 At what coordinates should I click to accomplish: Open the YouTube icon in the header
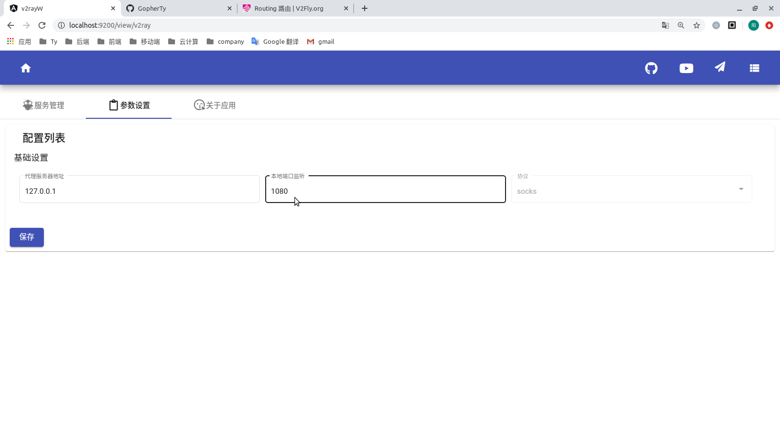coord(686,68)
